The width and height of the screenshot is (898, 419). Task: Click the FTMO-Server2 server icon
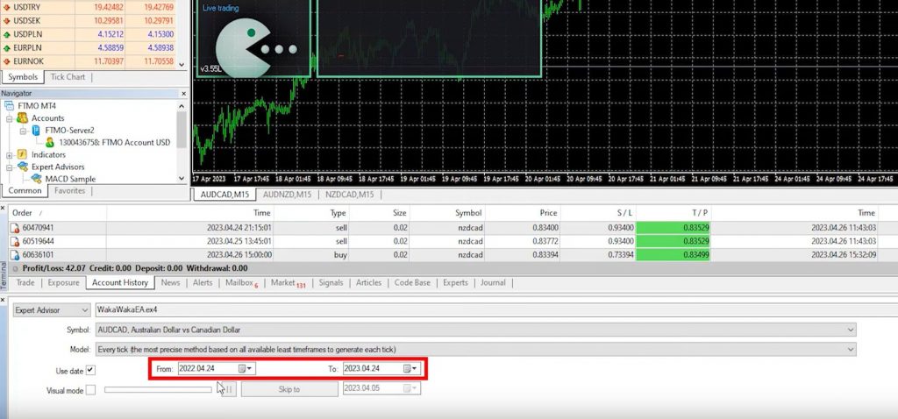tap(36, 131)
